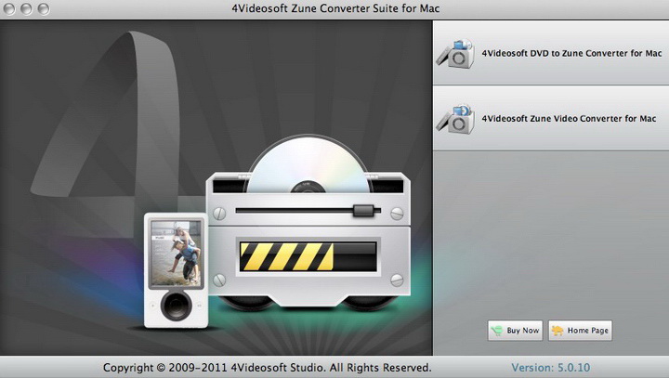Close the window with the first title-bar button

[9, 9]
